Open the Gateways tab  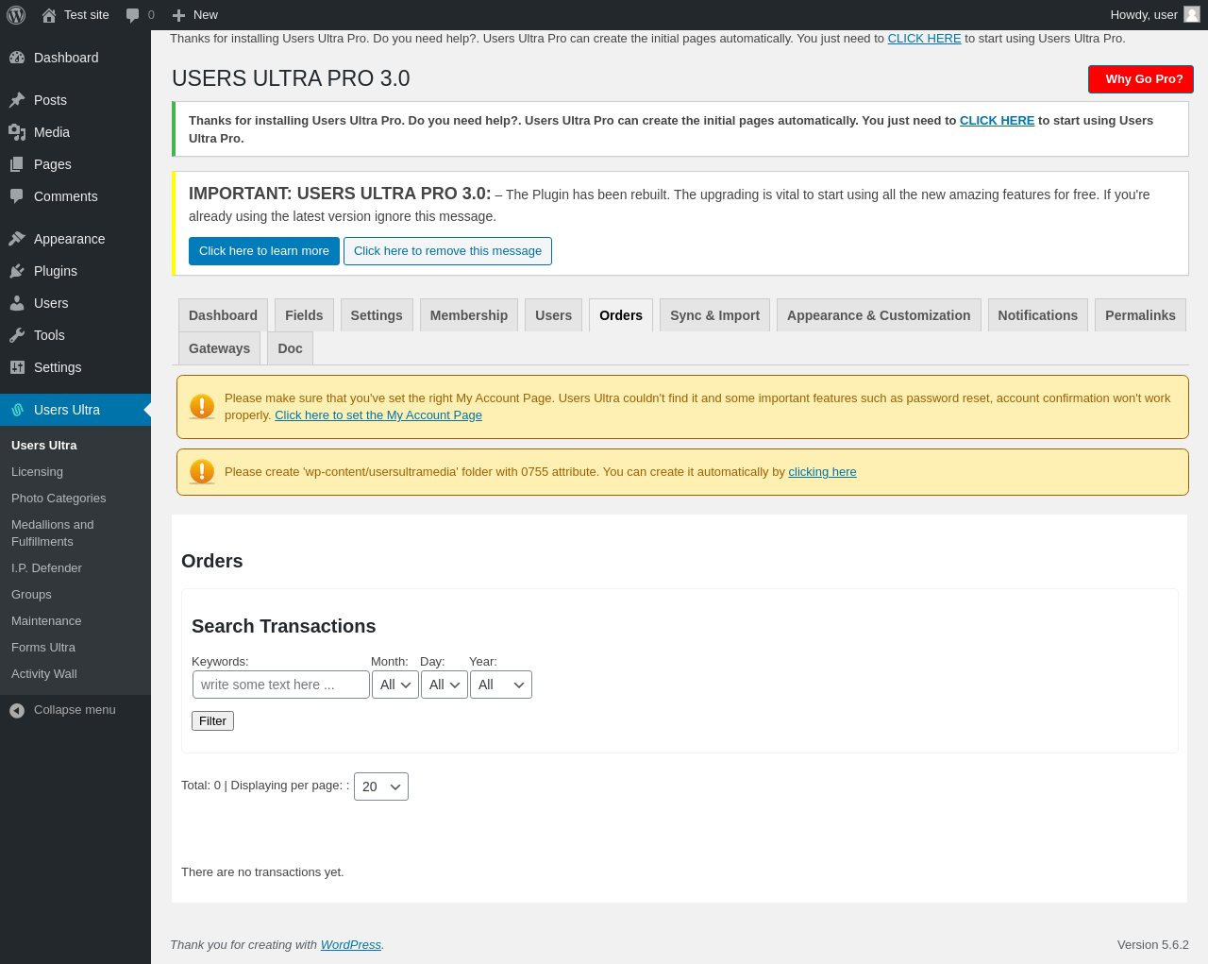(x=219, y=348)
